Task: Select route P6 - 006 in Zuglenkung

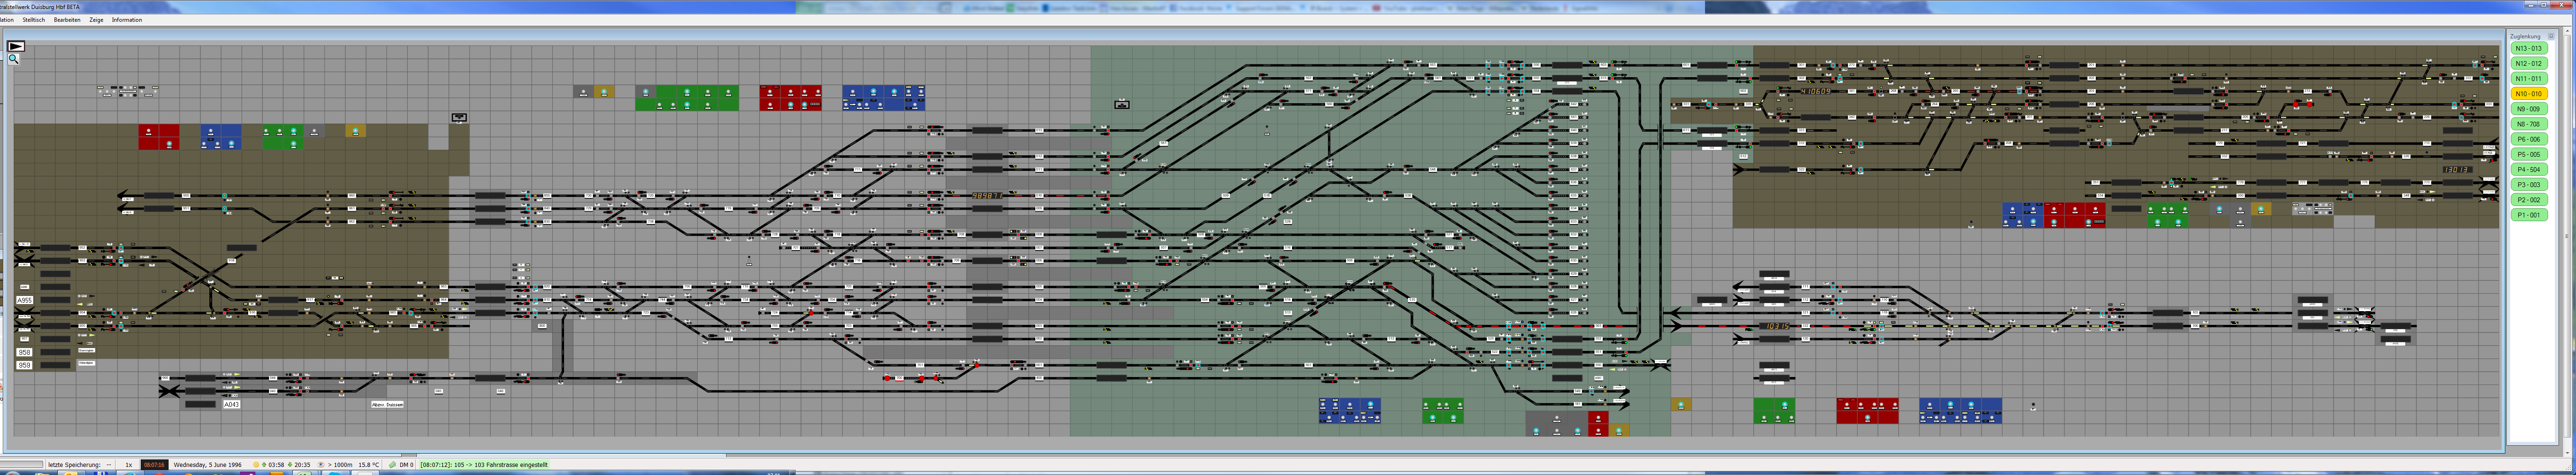Action: click(x=2529, y=139)
